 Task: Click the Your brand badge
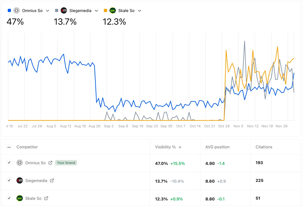[x=66, y=163]
